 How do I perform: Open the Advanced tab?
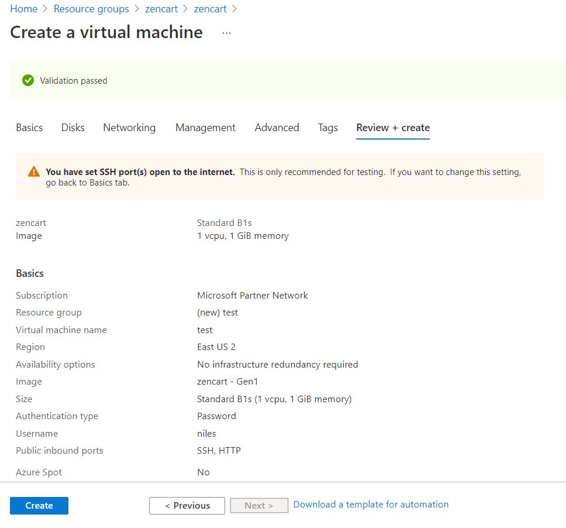[277, 128]
